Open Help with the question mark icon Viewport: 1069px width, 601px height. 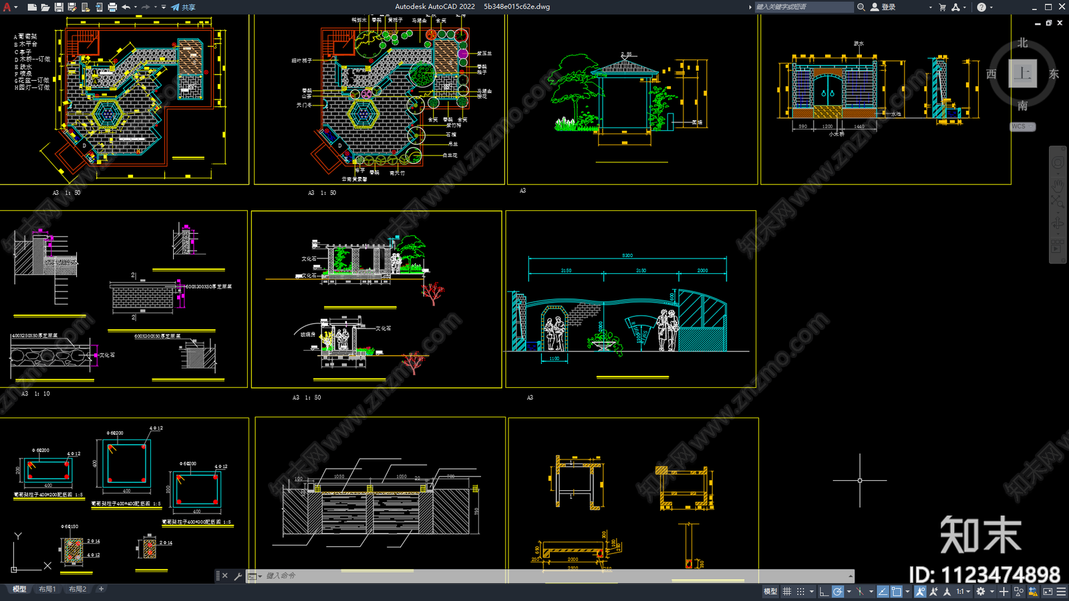coord(981,7)
